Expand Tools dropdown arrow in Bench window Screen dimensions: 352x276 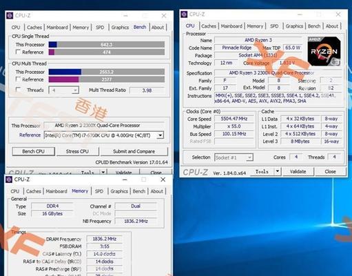coord(103,172)
